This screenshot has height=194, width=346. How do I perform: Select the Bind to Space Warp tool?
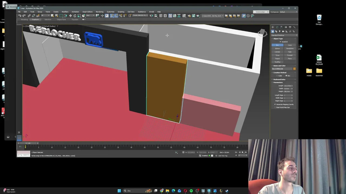(38, 16)
